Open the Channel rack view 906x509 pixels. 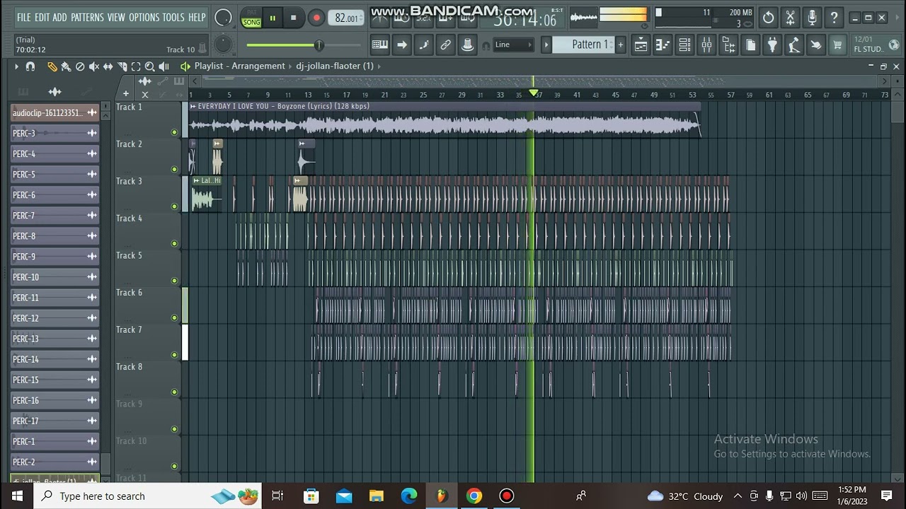pos(684,45)
